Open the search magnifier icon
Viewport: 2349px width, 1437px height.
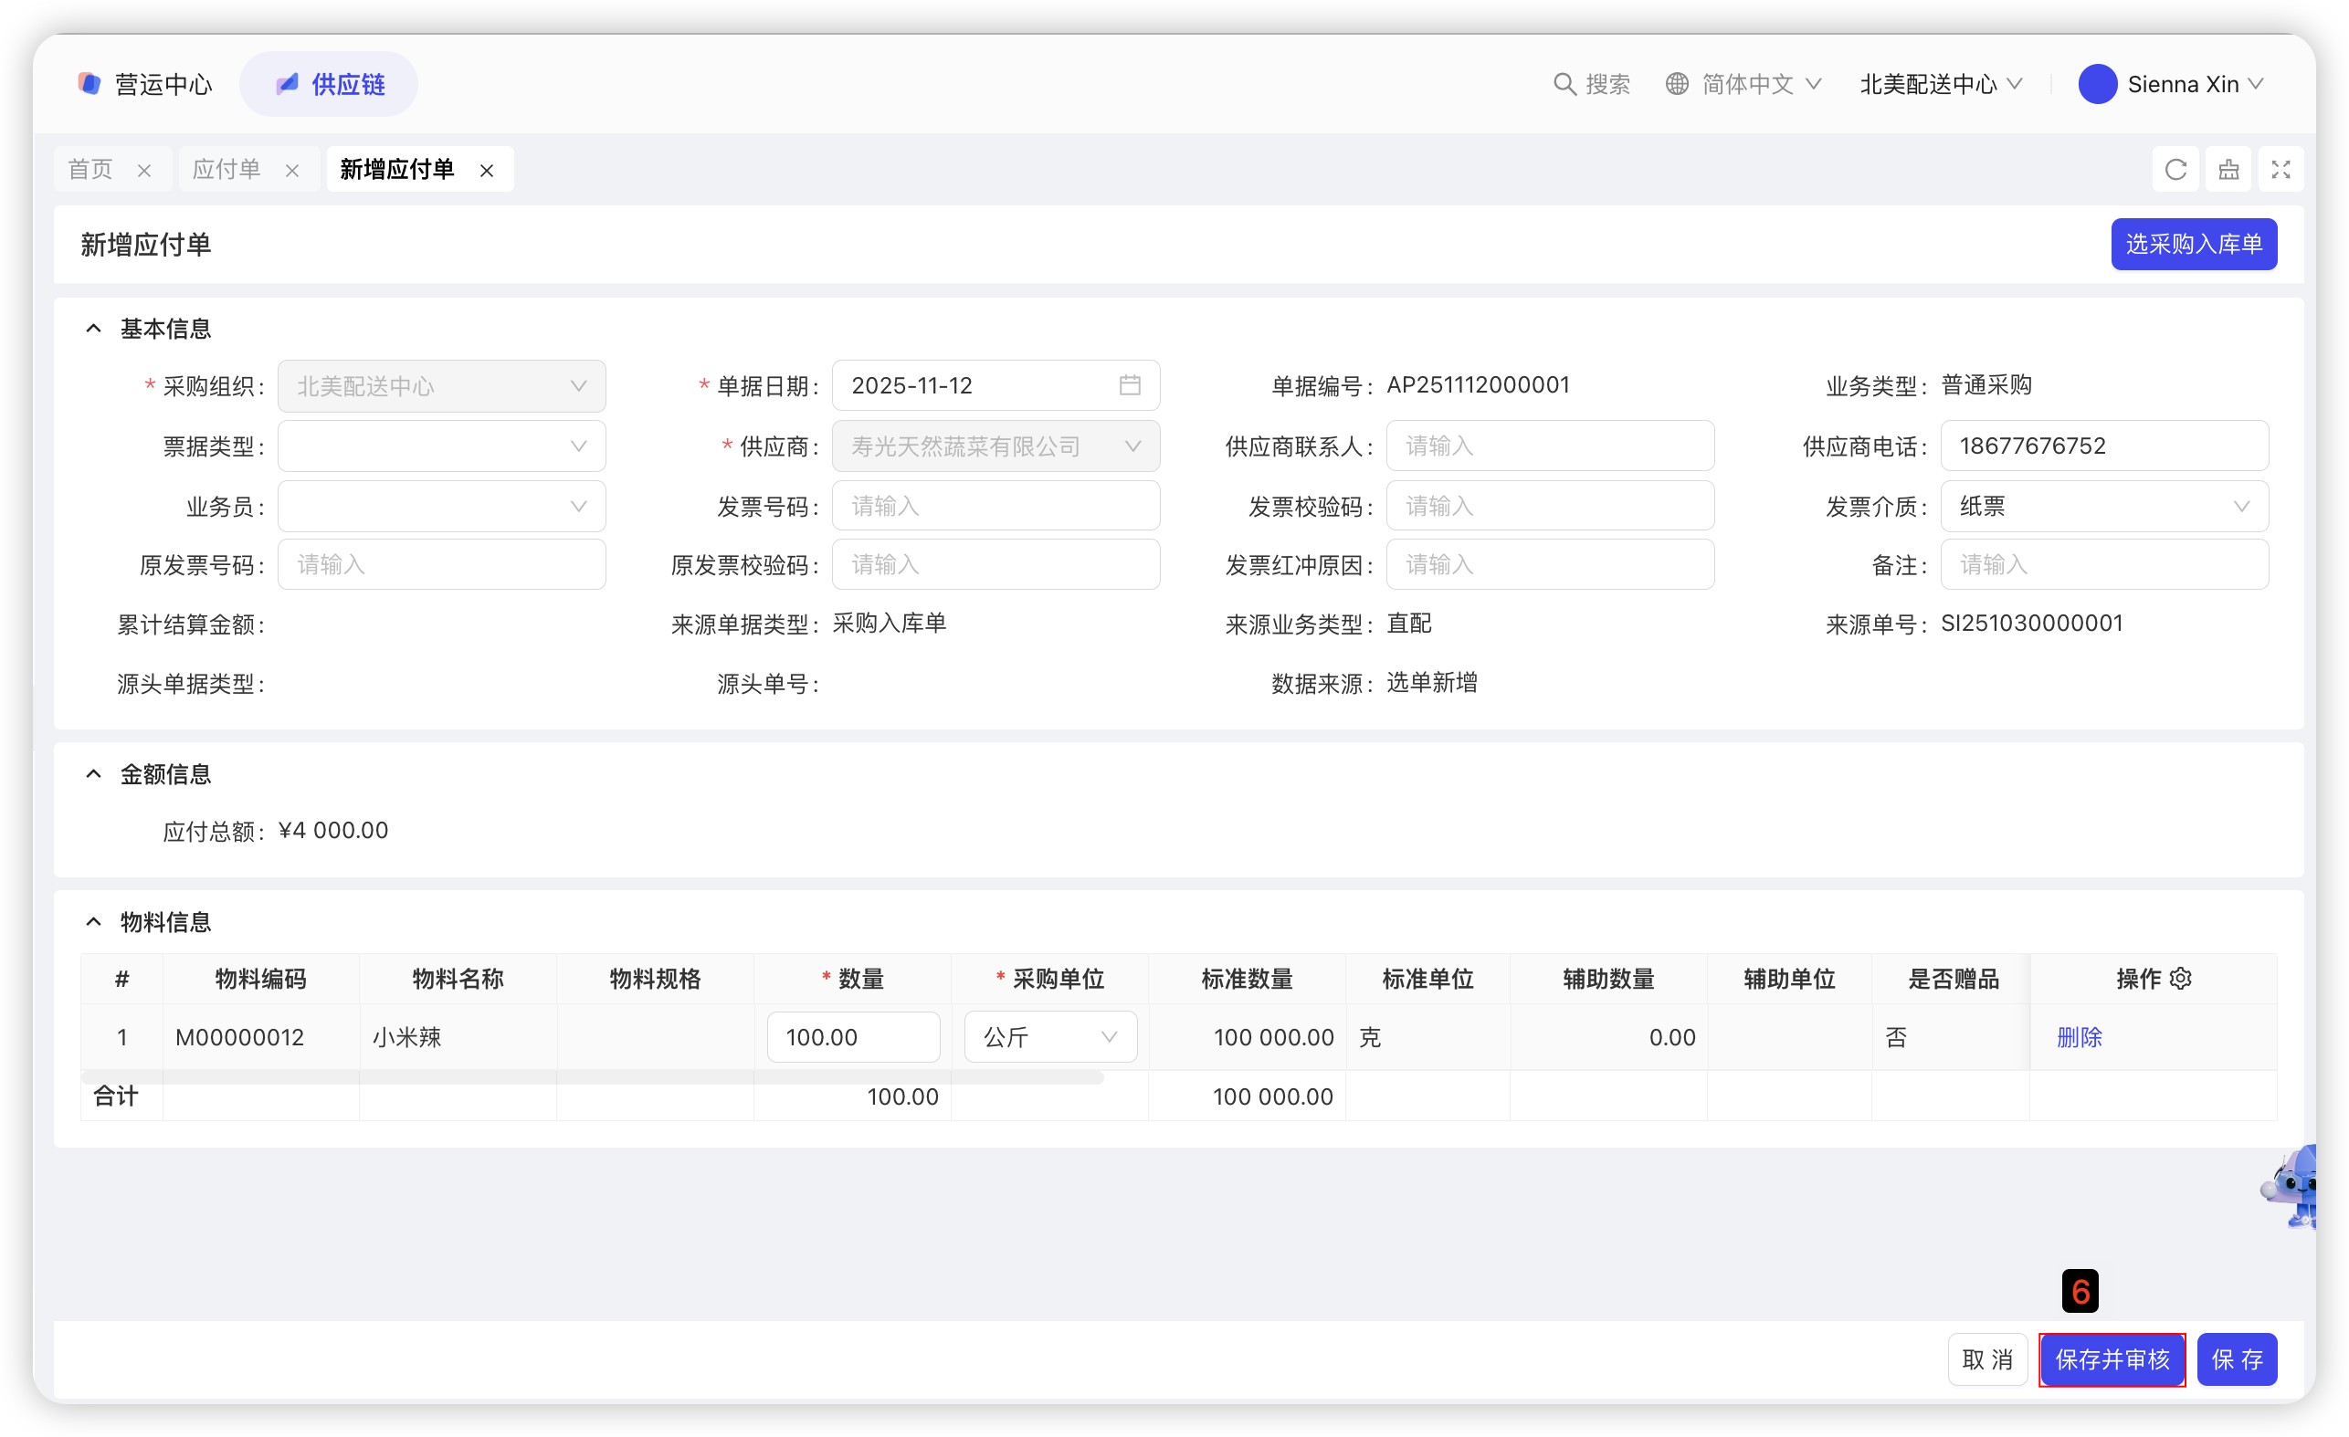(1564, 84)
